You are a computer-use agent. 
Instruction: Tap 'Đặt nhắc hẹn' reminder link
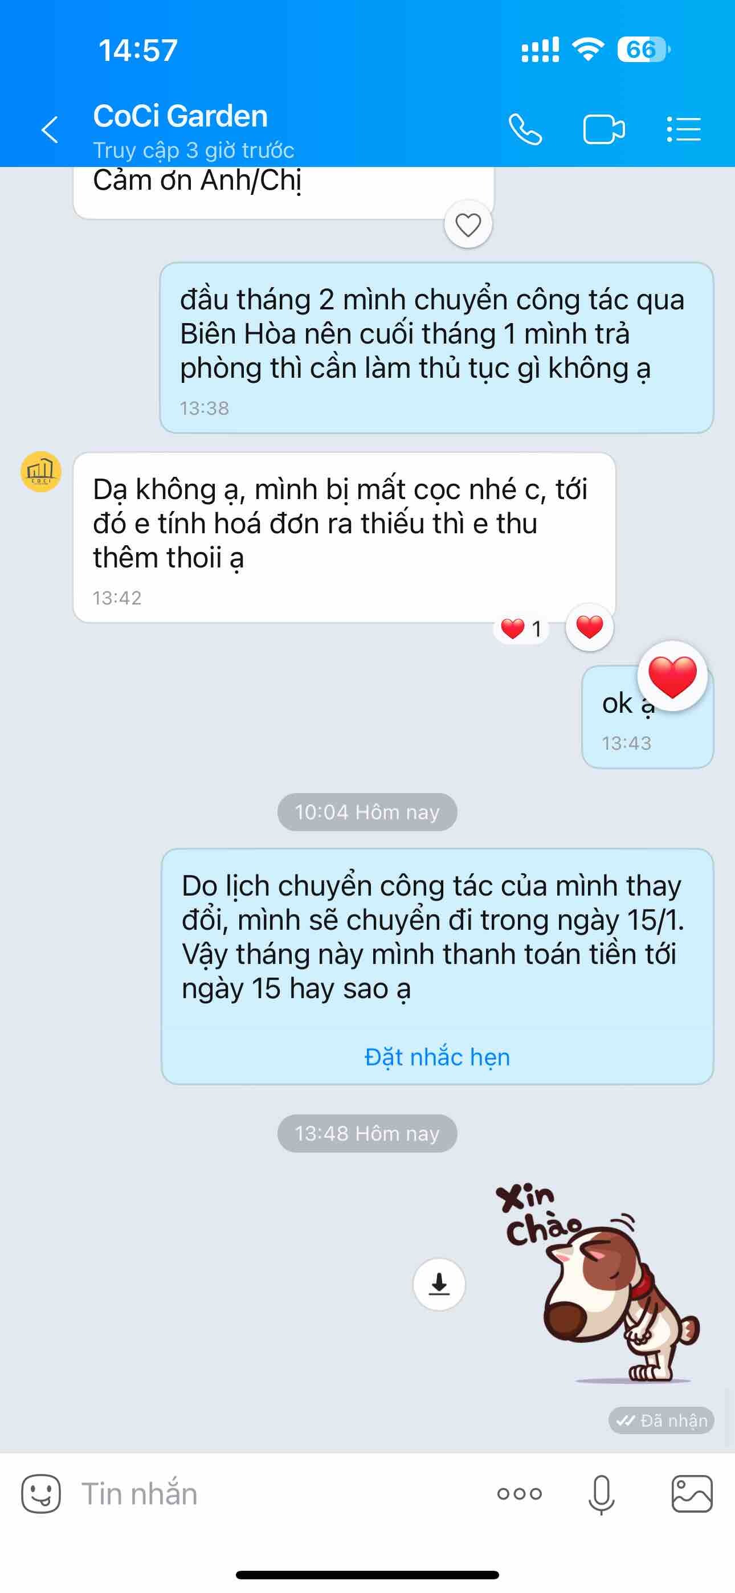tap(438, 1057)
